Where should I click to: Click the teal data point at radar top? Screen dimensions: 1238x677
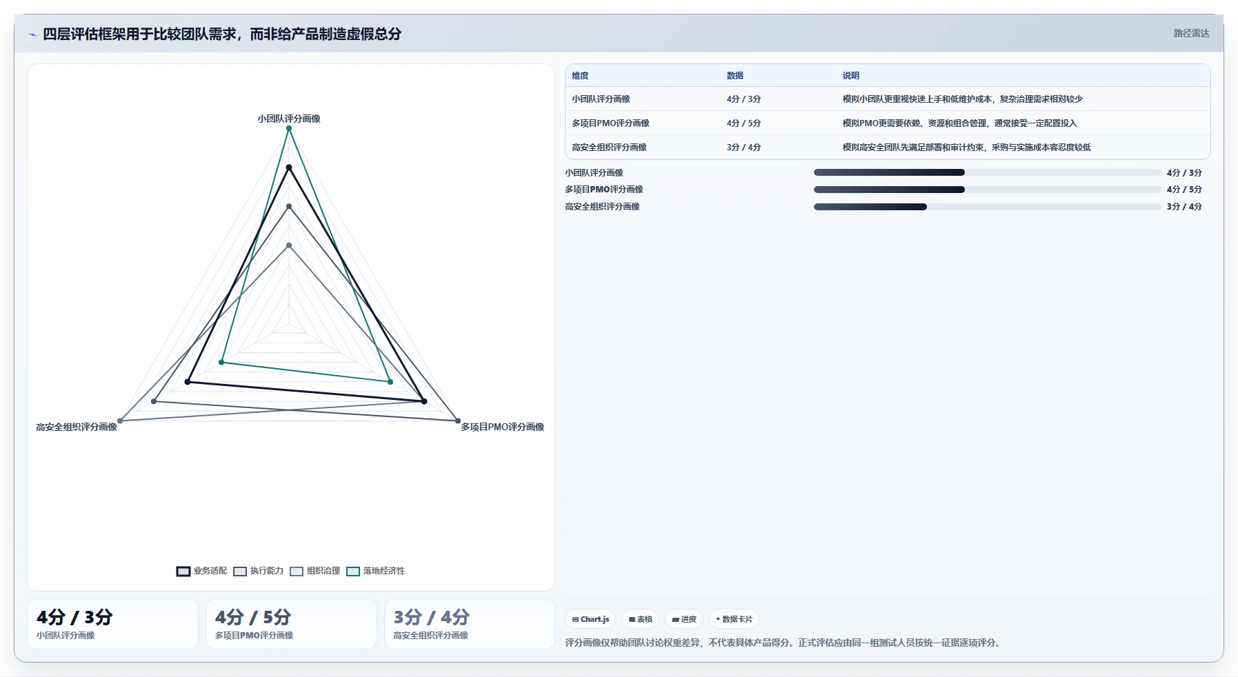289,128
